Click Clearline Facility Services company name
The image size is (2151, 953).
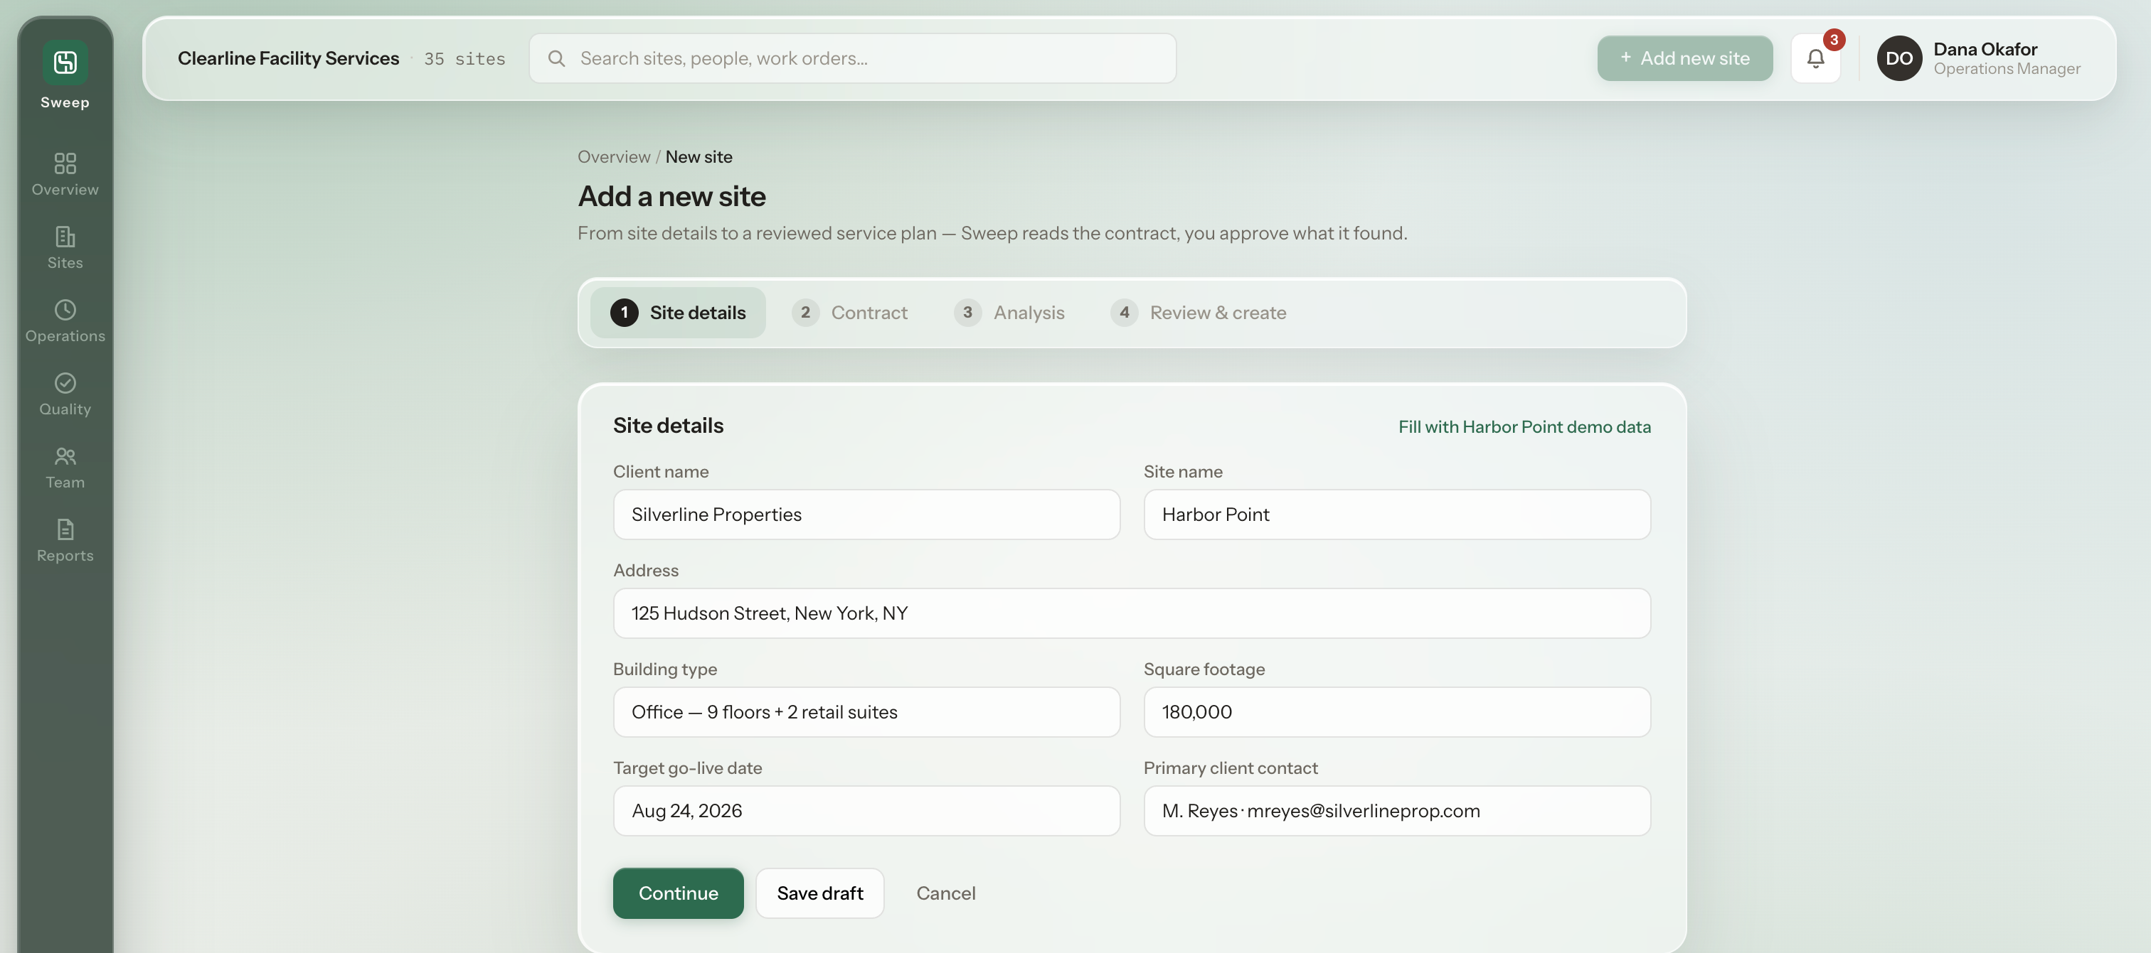point(288,58)
